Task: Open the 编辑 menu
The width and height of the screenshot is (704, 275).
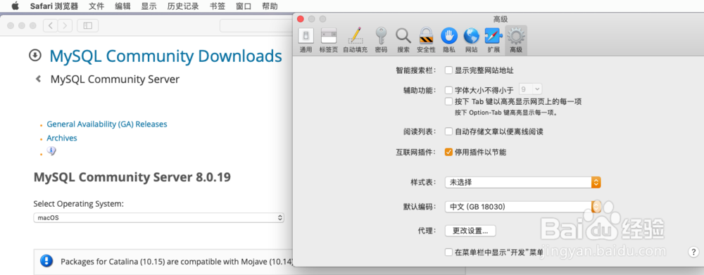Action: click(x=122, y=6)
